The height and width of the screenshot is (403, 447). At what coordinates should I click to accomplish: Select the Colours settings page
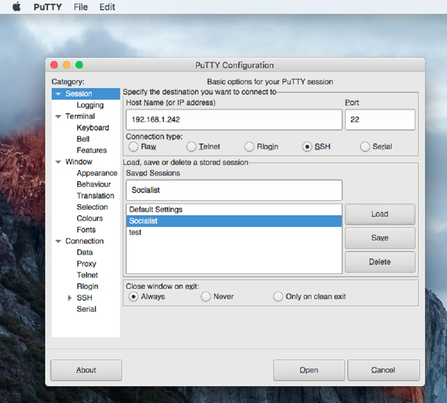tap(89, 218)
